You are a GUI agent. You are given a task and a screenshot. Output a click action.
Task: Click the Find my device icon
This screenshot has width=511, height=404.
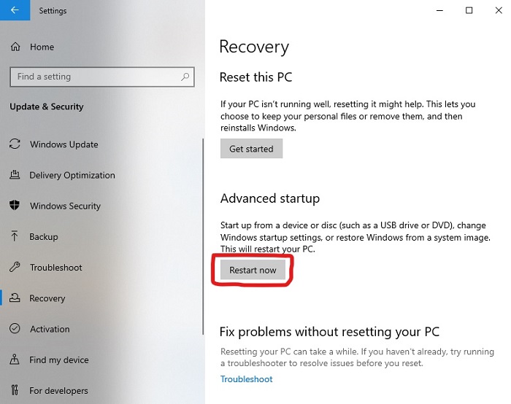[x=15, y=360]
